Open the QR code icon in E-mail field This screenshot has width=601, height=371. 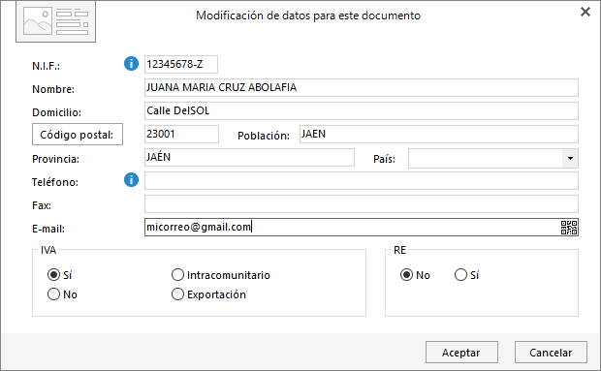click(x=569, y=228)
